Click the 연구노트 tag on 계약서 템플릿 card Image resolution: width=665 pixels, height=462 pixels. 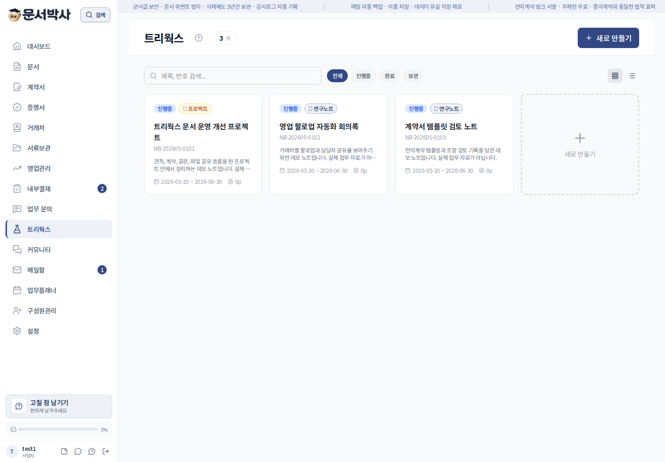(x=446, y=109)
